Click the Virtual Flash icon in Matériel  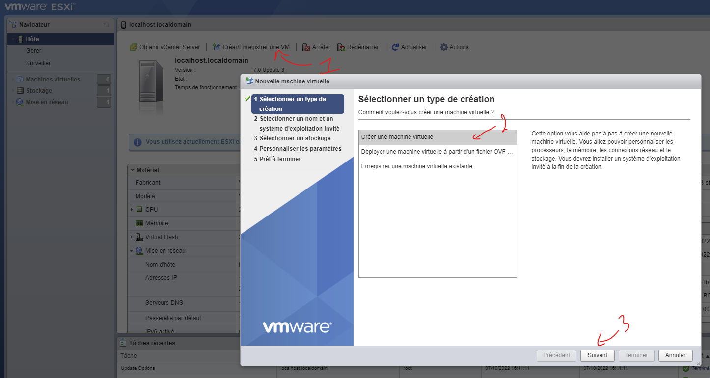(139, 237)
